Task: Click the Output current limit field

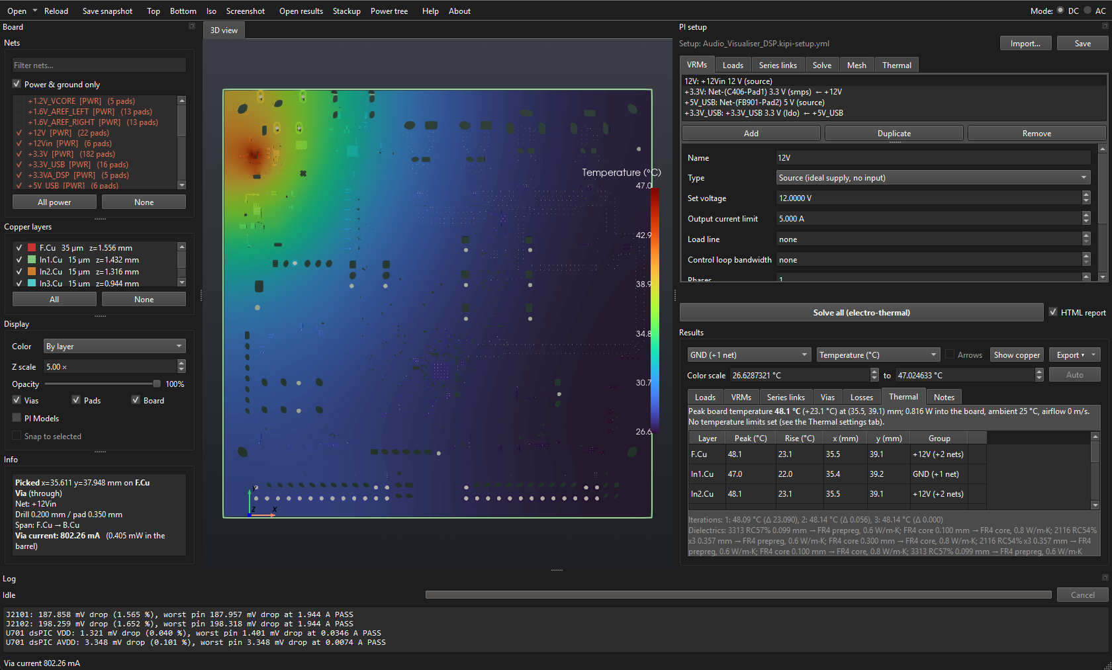Action: [x=929, y=218]
